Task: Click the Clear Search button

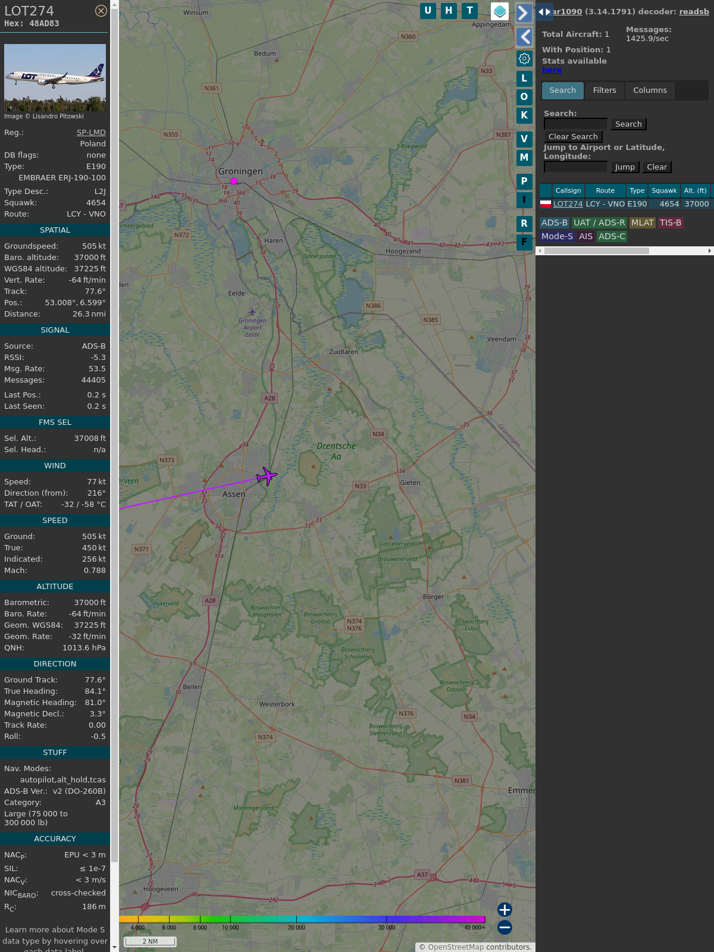Action: [x=573, y=136]
